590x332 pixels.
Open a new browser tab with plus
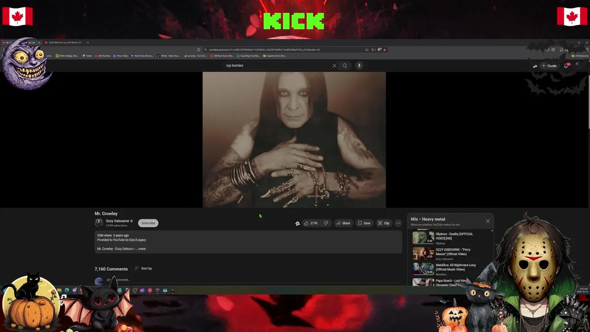[x=88, y=42]
